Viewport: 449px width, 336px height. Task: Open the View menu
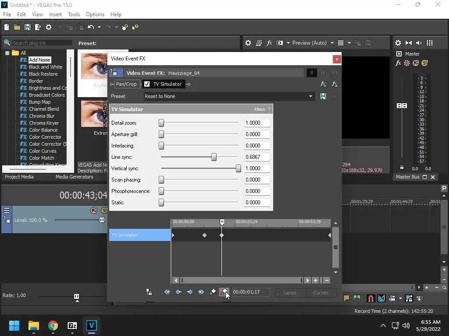coord(37,14)
